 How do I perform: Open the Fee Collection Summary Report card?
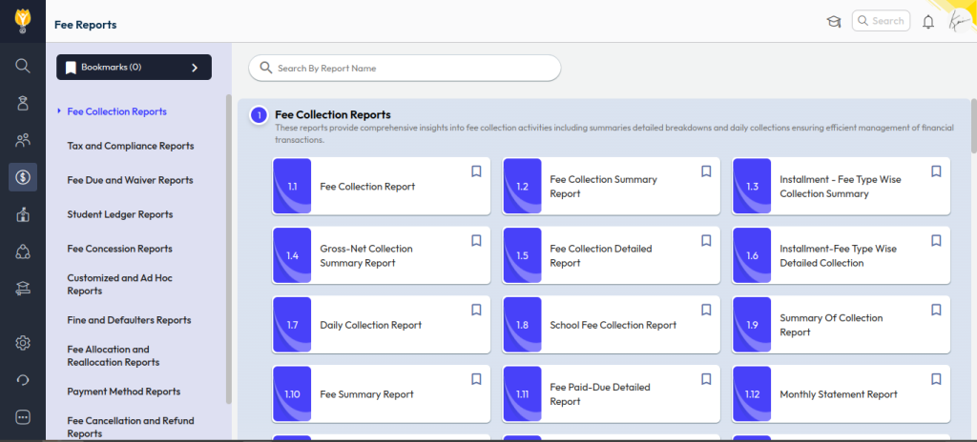603,187
